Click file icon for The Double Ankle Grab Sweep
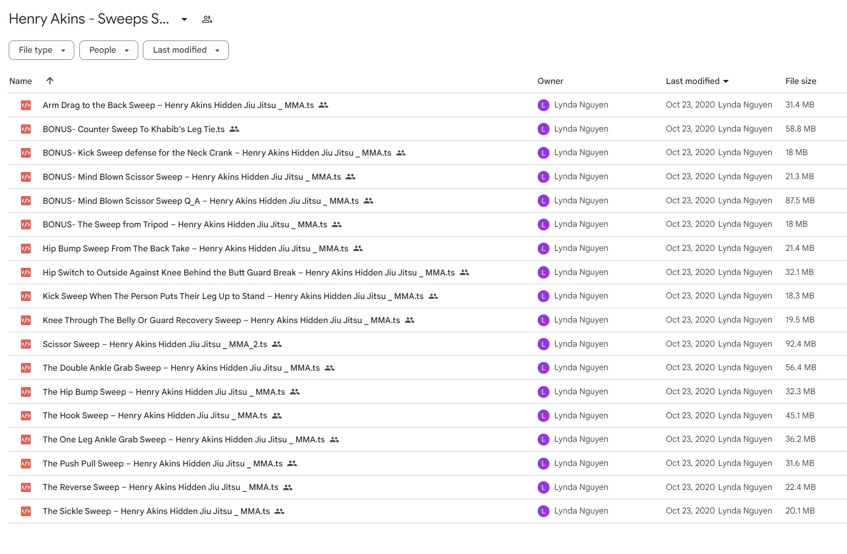 [x=26, y=368]
